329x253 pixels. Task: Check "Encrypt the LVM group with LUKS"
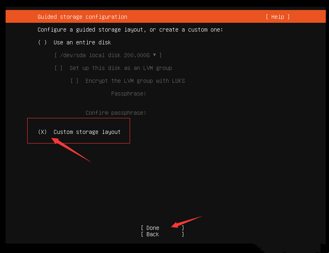(x=74, y=80)
